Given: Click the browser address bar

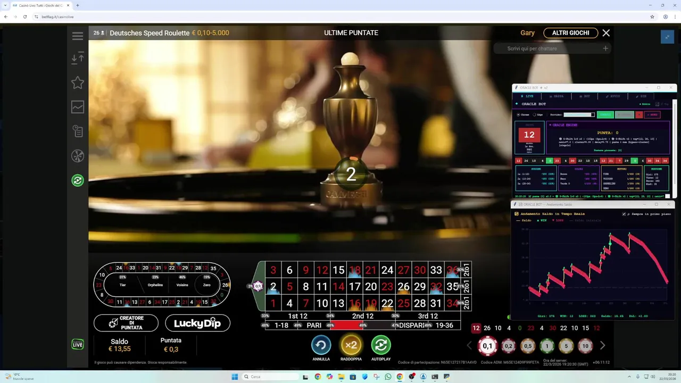Looking at the screenshot, I should [340, 16].
